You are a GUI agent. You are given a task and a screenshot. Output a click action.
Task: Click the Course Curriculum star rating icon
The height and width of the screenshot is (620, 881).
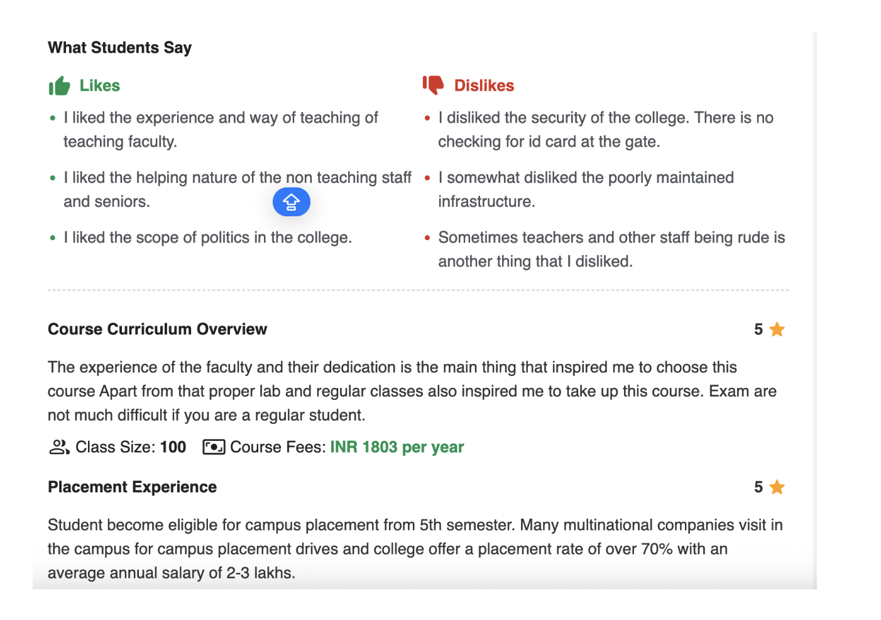pyautogui.click(x=777, y=329)
